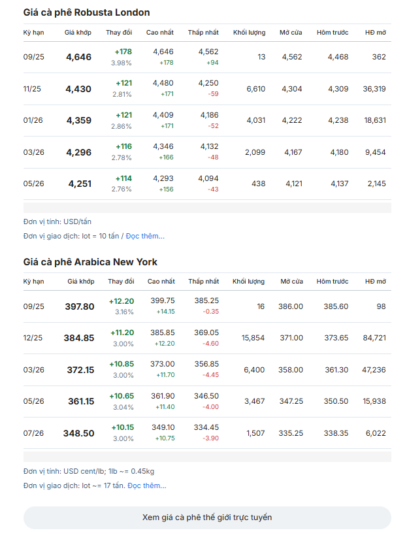
Task: Click Robusta 01/26 contract term
Action: click(x=33, y=120)
